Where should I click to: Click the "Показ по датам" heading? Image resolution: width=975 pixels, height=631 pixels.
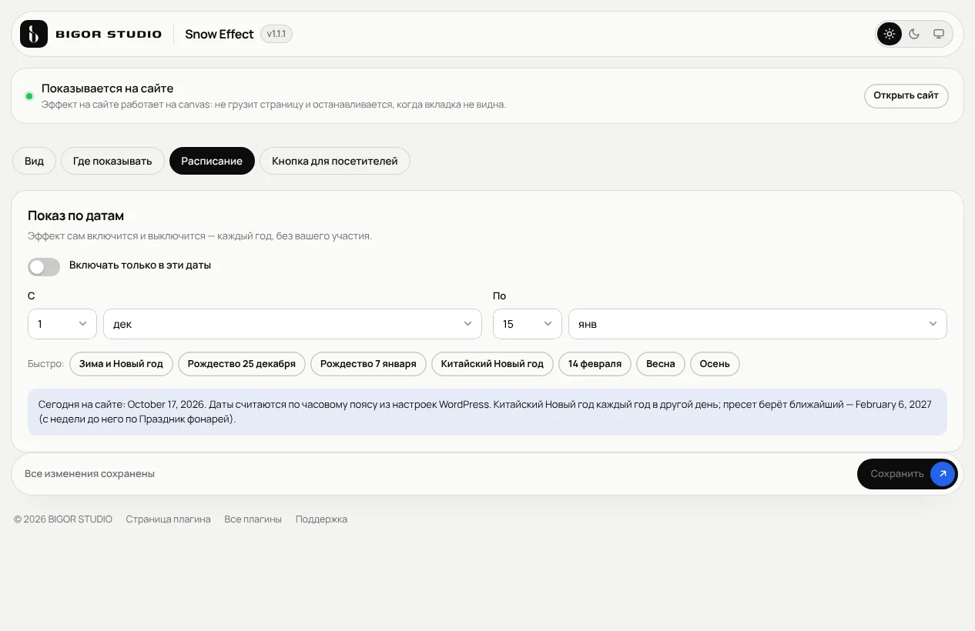click(75, 216)
